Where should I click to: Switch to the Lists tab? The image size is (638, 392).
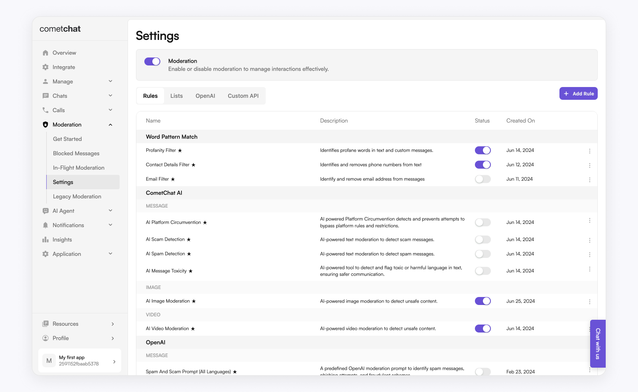click(176, 96)
